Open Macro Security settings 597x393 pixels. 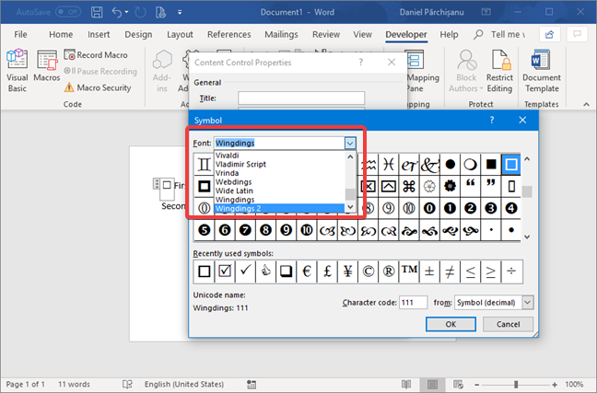[98, 87]
